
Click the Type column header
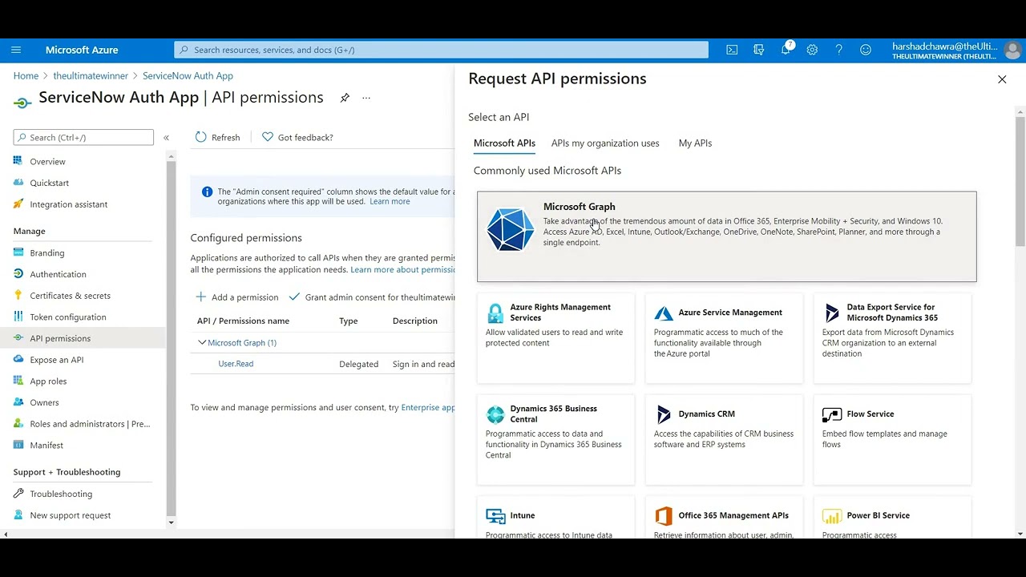coord(348,321)
